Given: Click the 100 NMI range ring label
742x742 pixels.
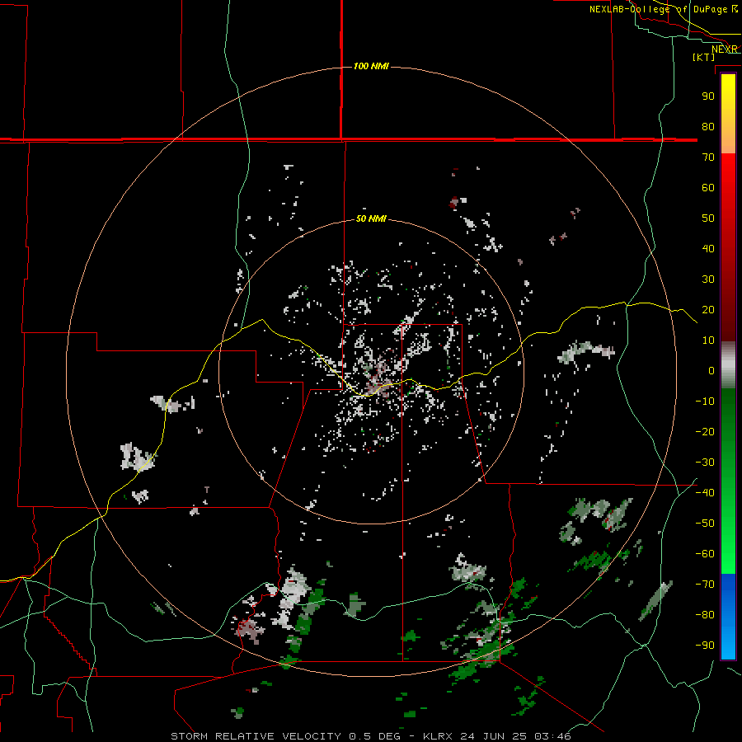Looking at the screenshot, I should pyautogui.click(x=371, y=66).
